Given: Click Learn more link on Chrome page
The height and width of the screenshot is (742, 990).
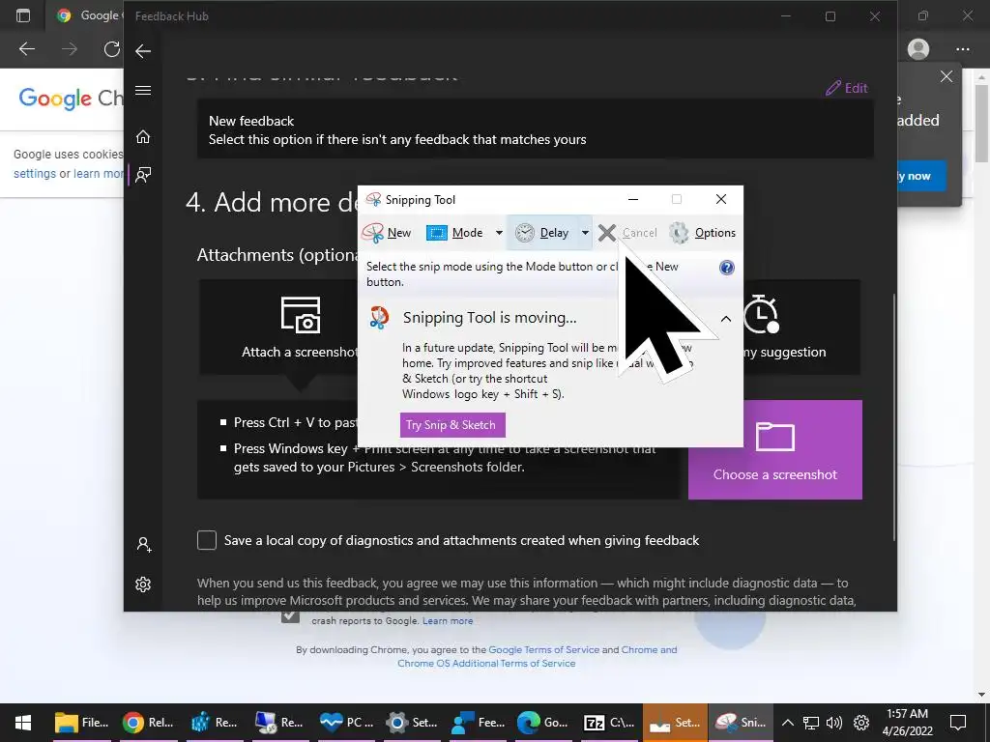Looking at the screenshot, I should click(x=448, y=621).
